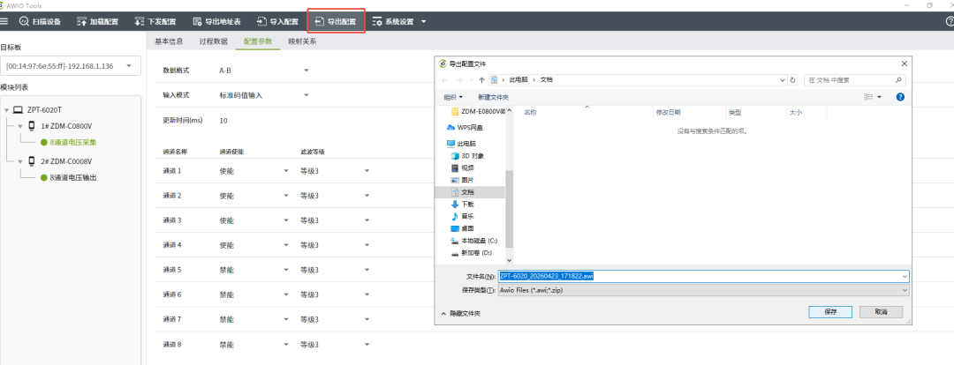
Task: Click the Scan Devices toolbar button
Action: 40,21
